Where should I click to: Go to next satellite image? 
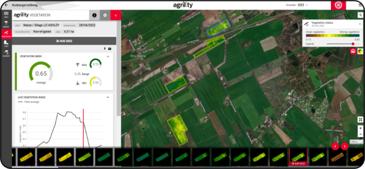coord(345,146)
